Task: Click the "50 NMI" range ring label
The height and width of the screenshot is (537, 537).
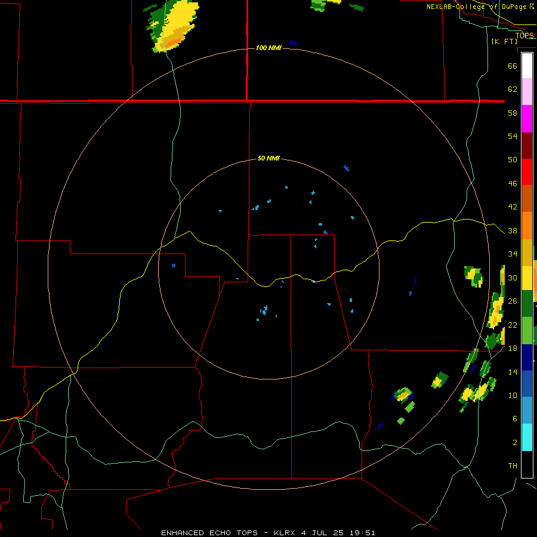Action: point(268,158)
